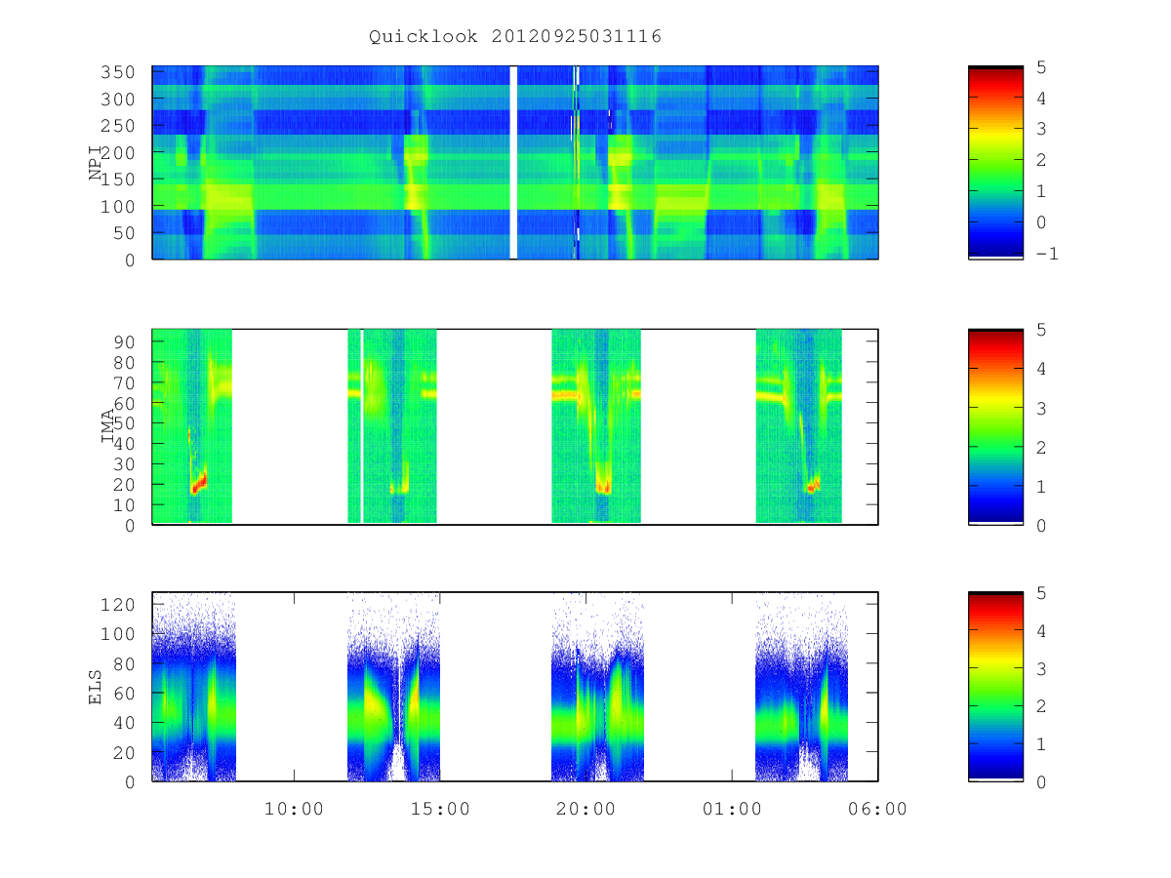Select the IMA y-axis label
Viewport: 1171px width, 878px height.
coord(107,426)
